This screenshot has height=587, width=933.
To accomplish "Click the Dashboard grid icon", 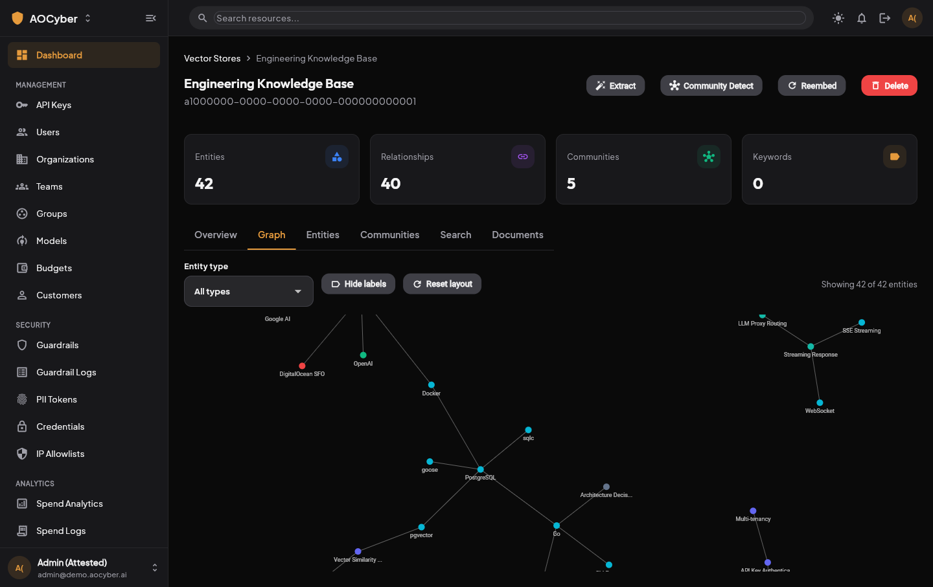I will pyautogui.click(x=22, y=55).
